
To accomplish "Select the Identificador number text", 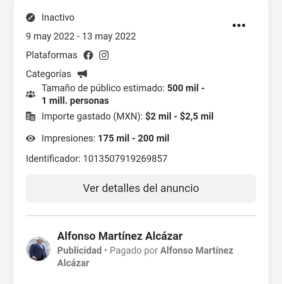I will [x=125, y=159].
